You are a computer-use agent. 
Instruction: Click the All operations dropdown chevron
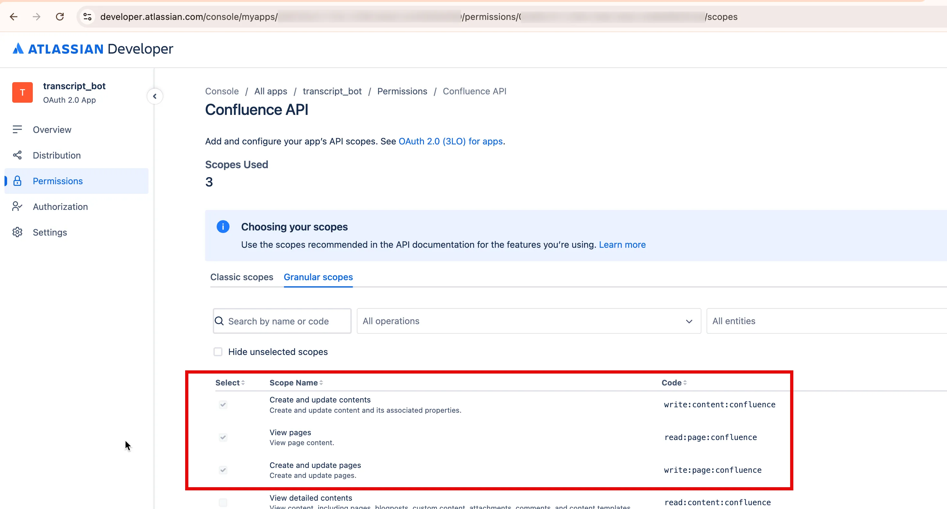(x=689, y=322)
